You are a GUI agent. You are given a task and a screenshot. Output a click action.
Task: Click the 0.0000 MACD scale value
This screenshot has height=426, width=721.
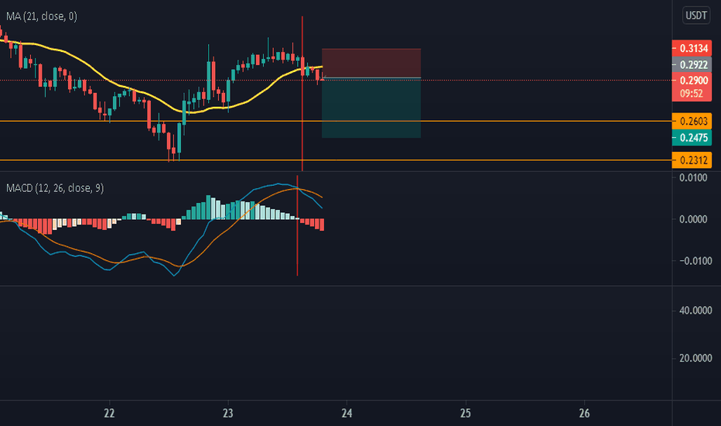pyautogui.click(x=693, y=219)
